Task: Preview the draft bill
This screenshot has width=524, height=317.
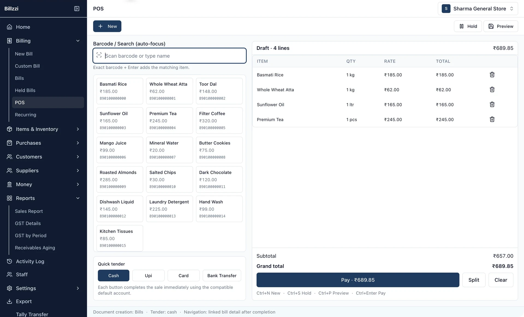Action: point(501,26)
